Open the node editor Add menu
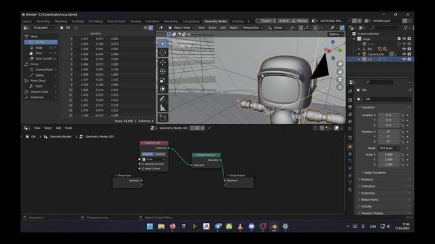The image size is (435, 244). [x=58, y=128]
